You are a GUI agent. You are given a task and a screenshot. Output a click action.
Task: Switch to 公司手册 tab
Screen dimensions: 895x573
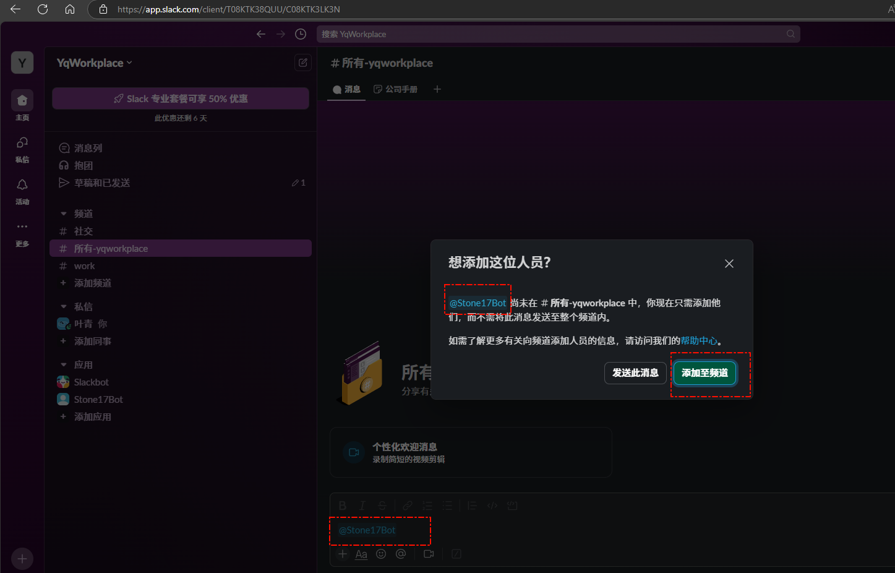(x=395, y=89)
